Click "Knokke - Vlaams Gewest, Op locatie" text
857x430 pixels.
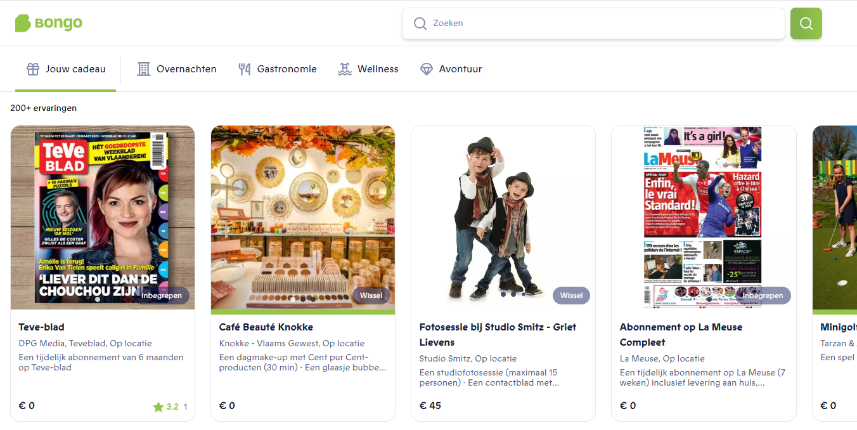coord(292,344)
